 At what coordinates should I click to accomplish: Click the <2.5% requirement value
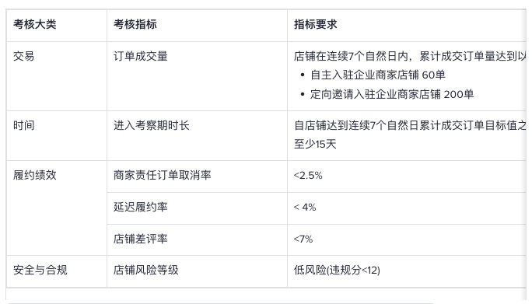[x=308, y=175]
